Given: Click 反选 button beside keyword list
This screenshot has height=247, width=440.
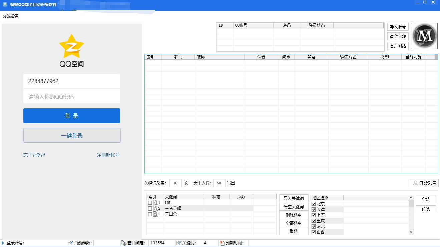Looking at the screenshot, I should pos(294,231).
